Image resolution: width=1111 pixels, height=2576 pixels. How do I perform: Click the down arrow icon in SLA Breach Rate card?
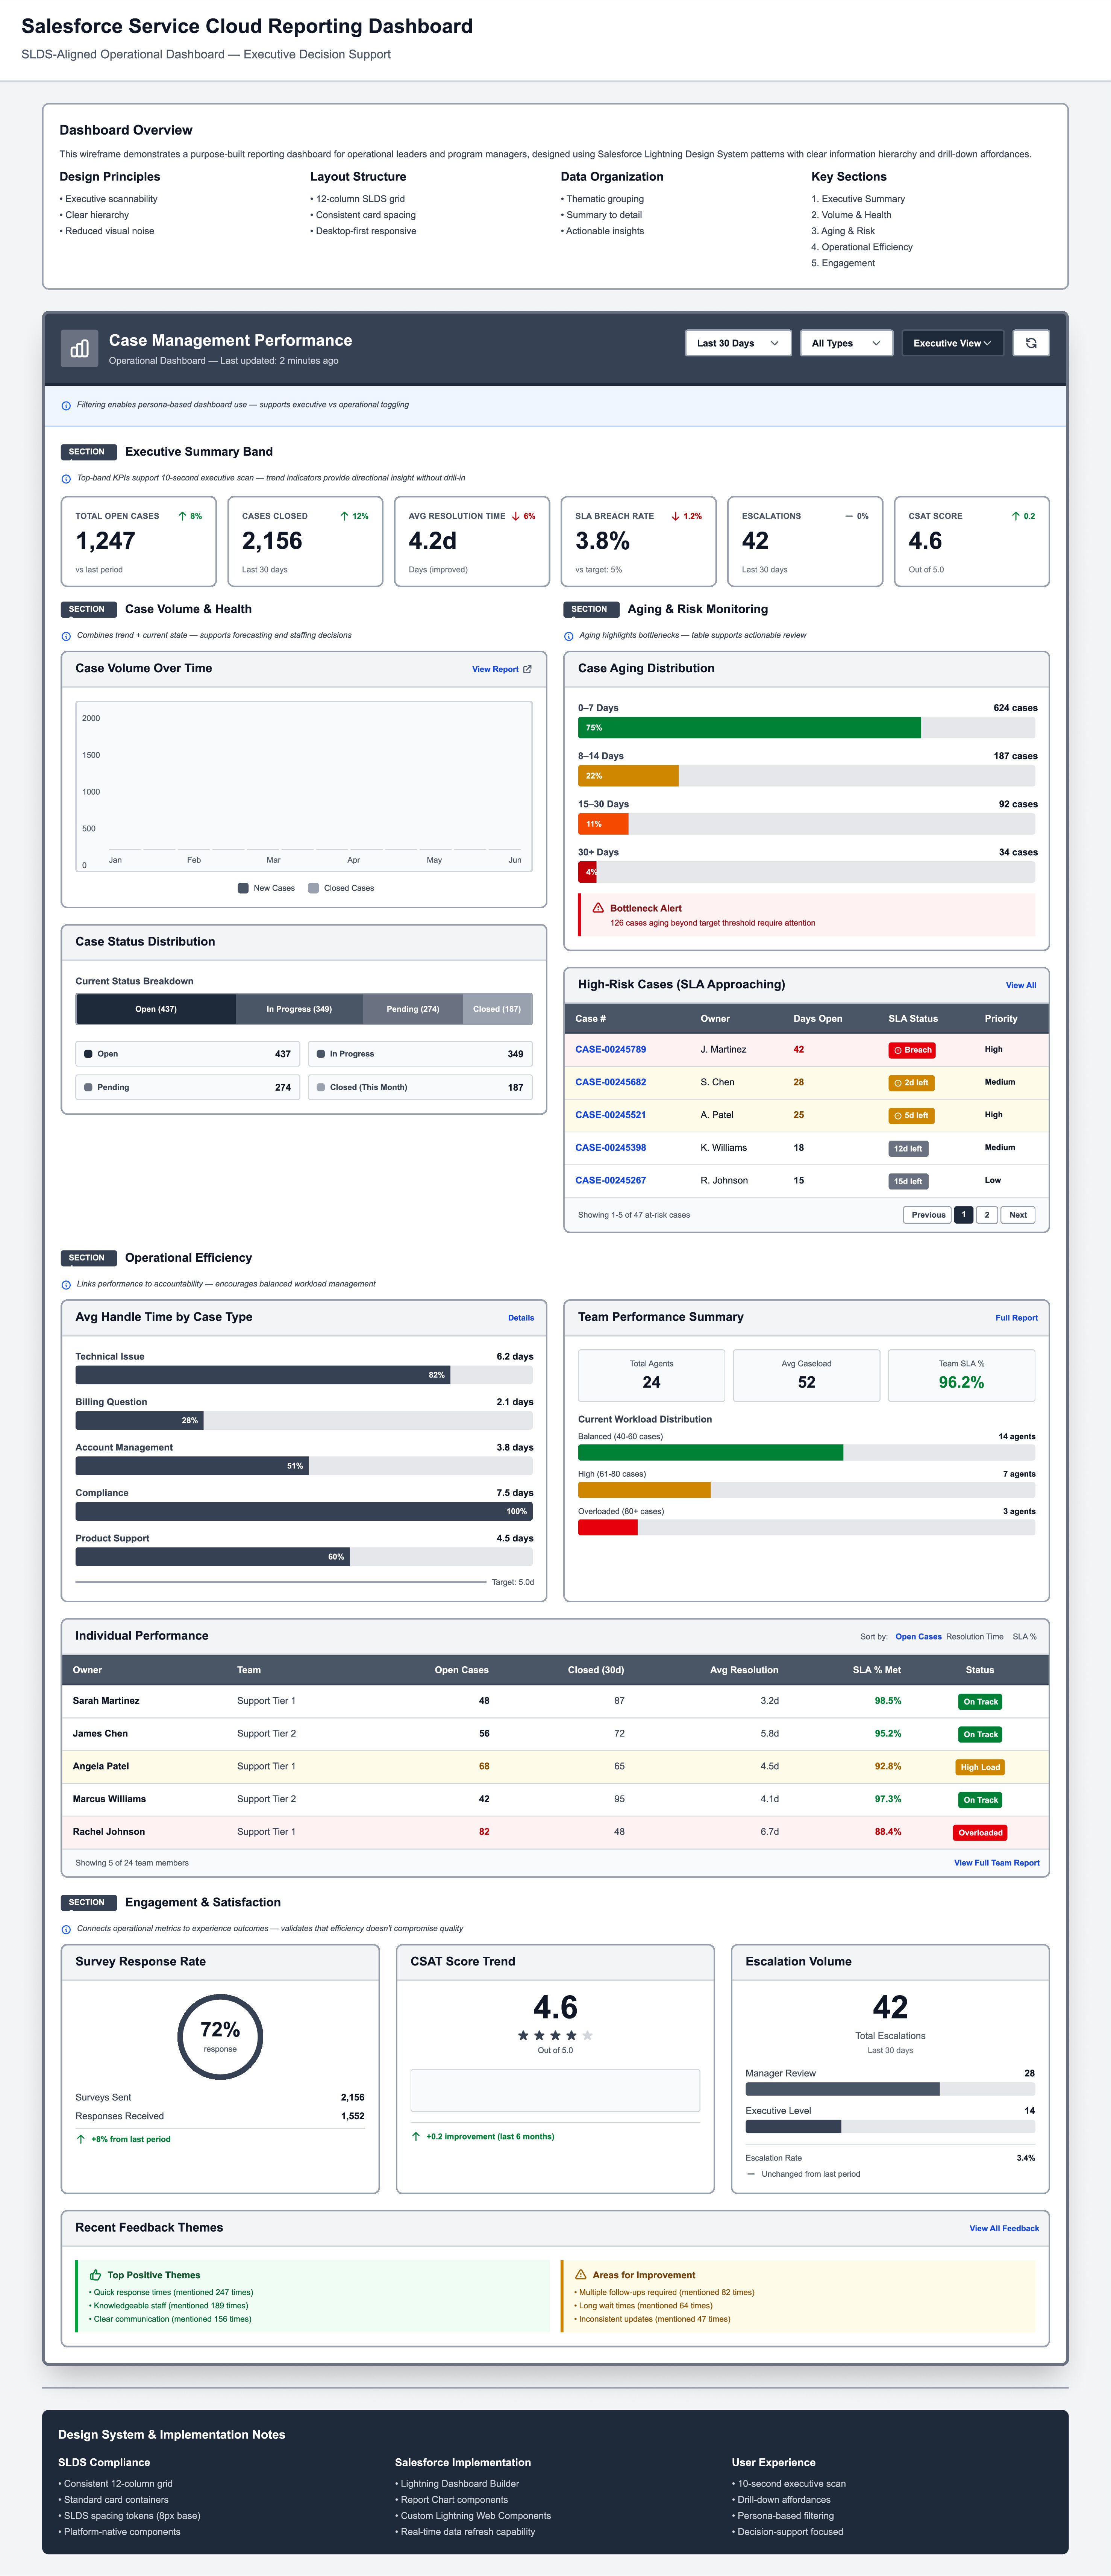[676, 516]
